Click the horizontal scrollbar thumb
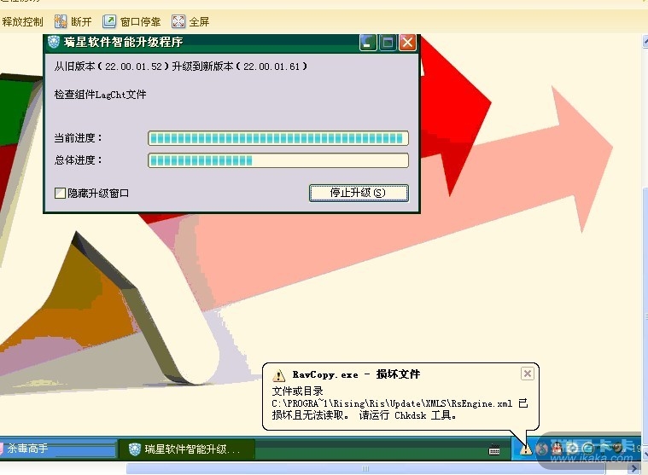 pyautogui.click(x=365, y=468)
